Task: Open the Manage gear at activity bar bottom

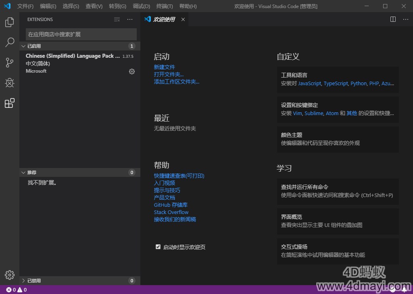Action: pos(10,275)
